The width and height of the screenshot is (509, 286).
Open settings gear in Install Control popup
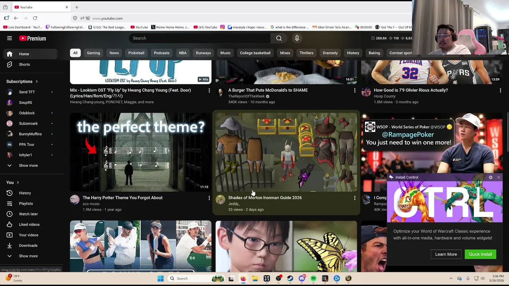point(491,177)
